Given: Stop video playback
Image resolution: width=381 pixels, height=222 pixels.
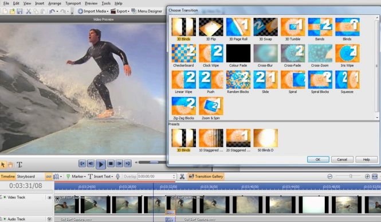Looking at the screenshot, I should (x=111, y=163).
